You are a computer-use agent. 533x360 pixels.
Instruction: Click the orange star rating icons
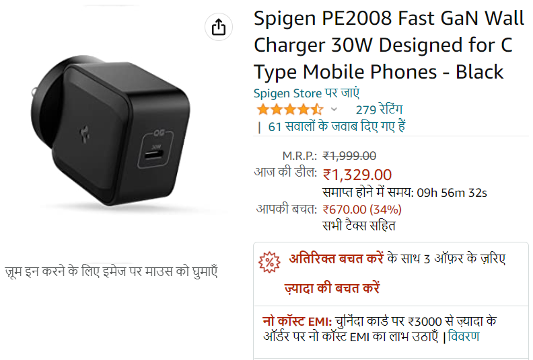tap(290, 109)
